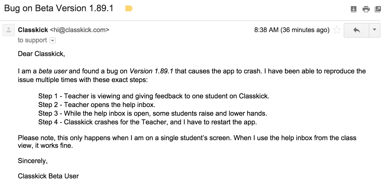Click the italic 'Version 1.89.1' text
The width and height of the screenshot is (385, 185).
click(x=152, y=71)
